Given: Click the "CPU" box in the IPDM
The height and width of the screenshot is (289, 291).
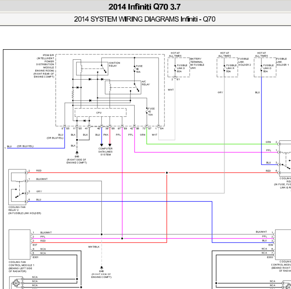Looking at the screenshot, I should 100,112.
